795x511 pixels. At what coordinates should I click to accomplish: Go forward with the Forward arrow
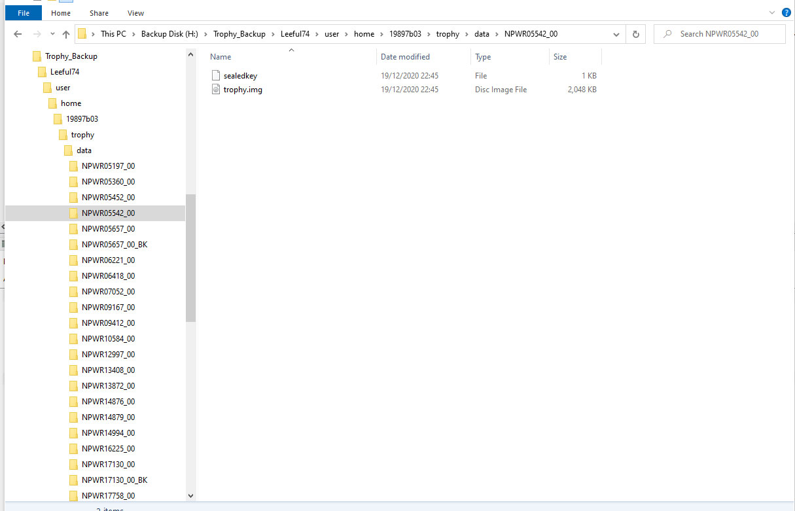(x=37, y=34)
